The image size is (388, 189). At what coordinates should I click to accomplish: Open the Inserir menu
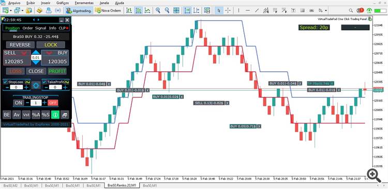[x=46, y=3]
